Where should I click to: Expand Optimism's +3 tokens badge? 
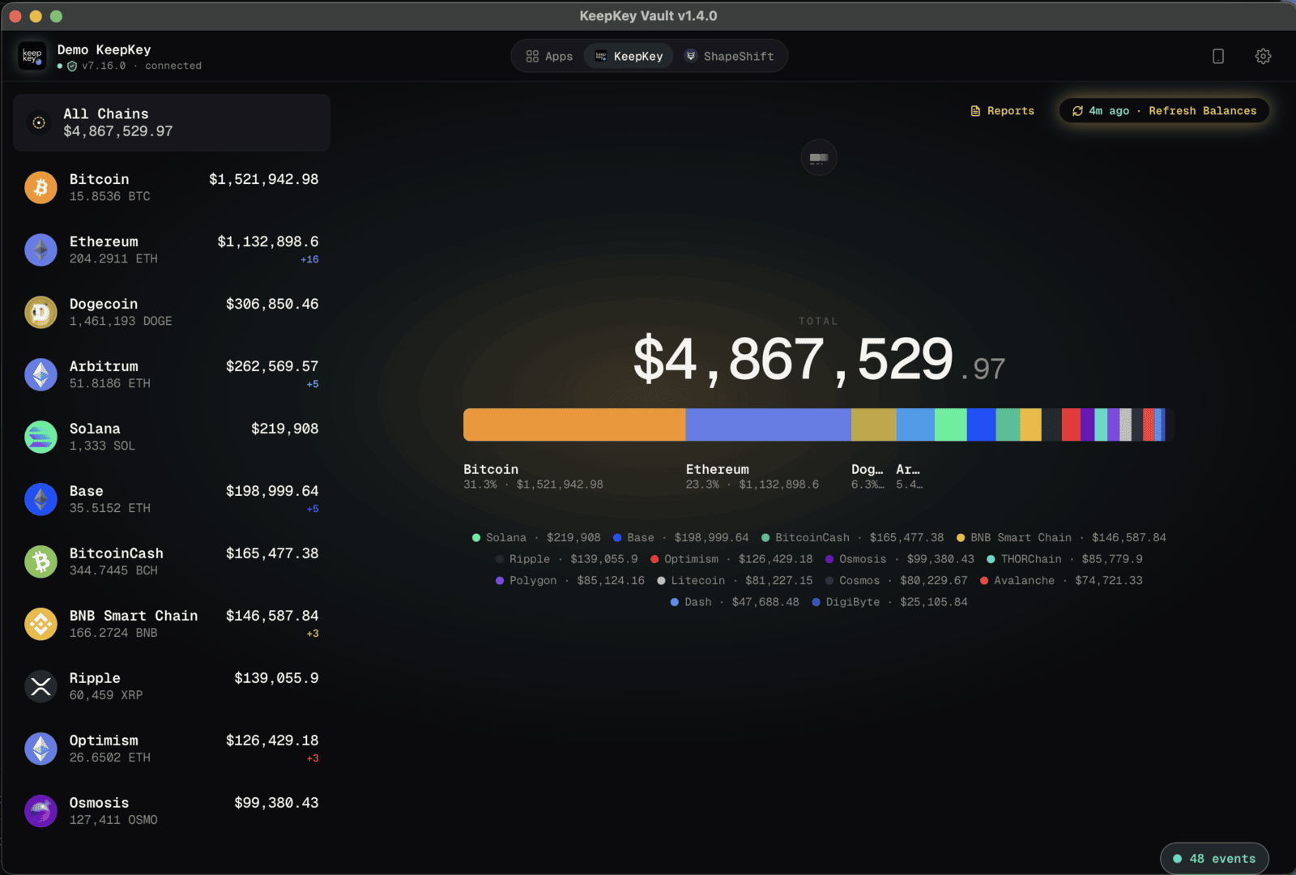click(x=313, y=758)
